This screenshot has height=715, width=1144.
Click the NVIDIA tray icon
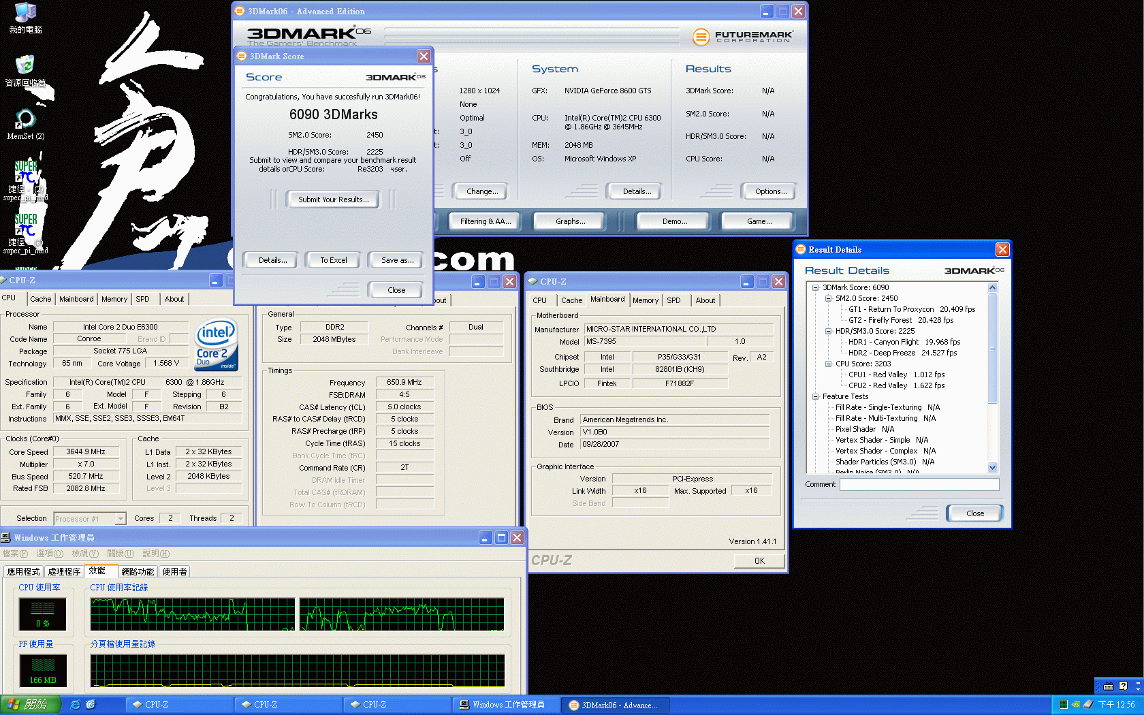[x=1075, y=705]
